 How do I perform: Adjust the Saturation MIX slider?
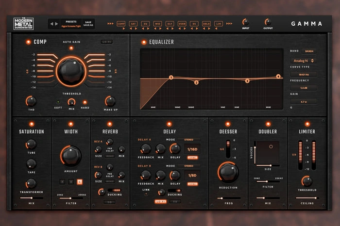[x=32, y=198]
